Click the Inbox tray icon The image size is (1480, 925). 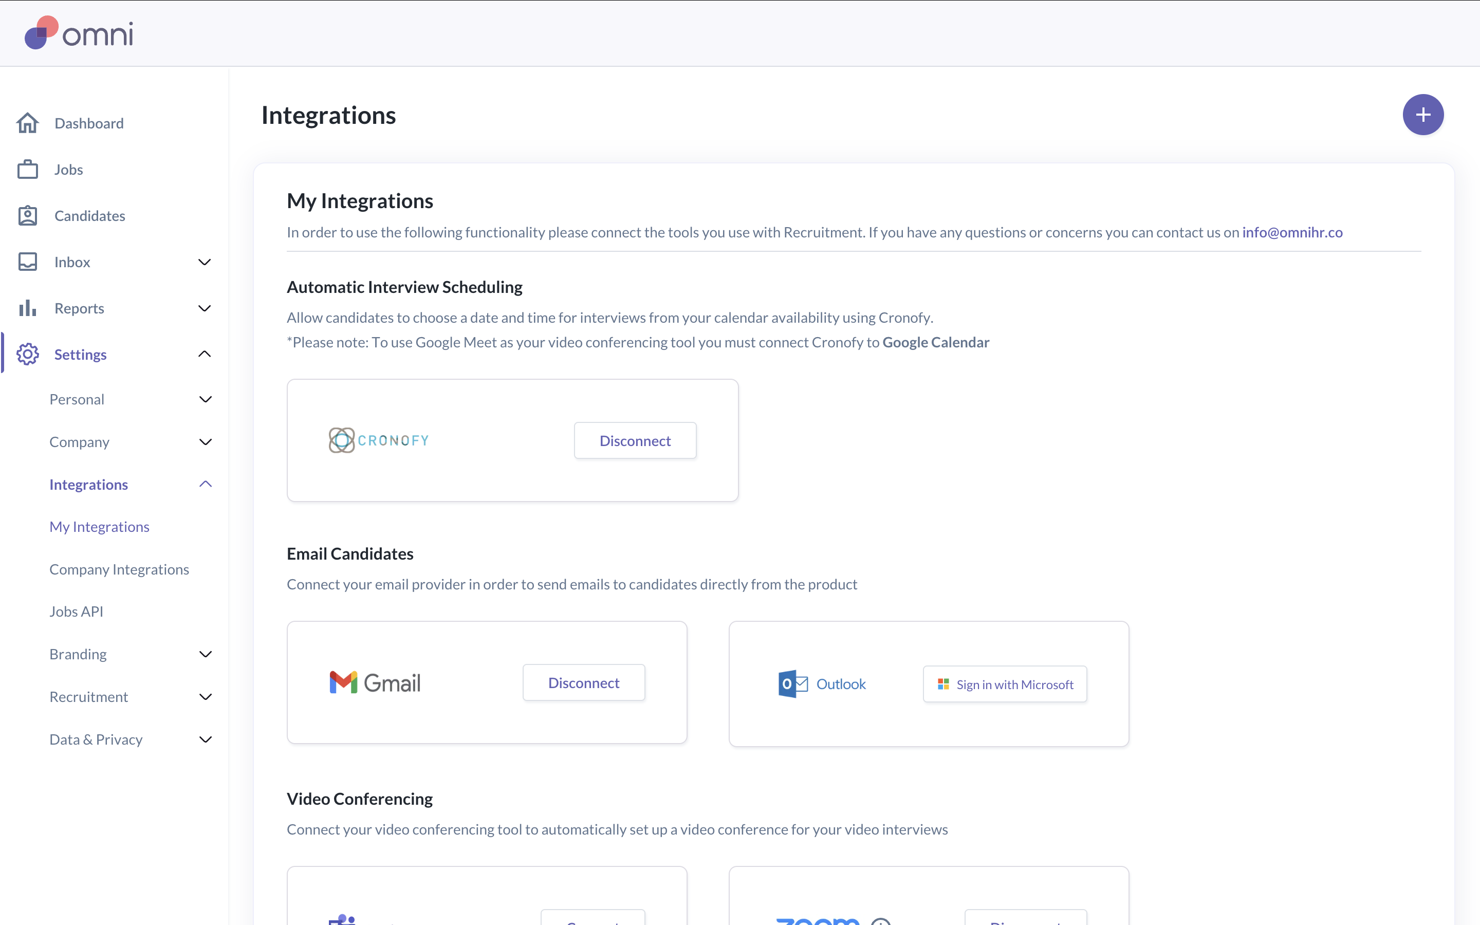28,262
